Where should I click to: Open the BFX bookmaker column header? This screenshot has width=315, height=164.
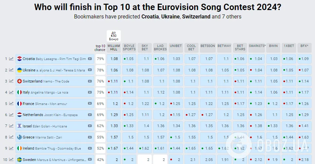[x=304, y=46]
